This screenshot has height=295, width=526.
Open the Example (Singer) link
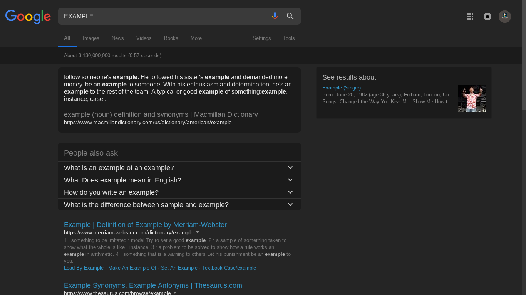coord(342,88)
